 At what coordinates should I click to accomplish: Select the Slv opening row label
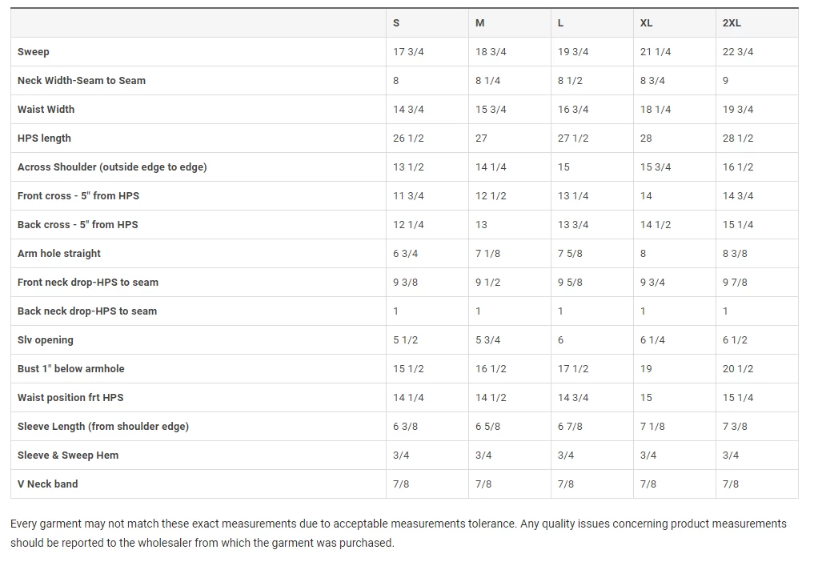click(46, 340)
